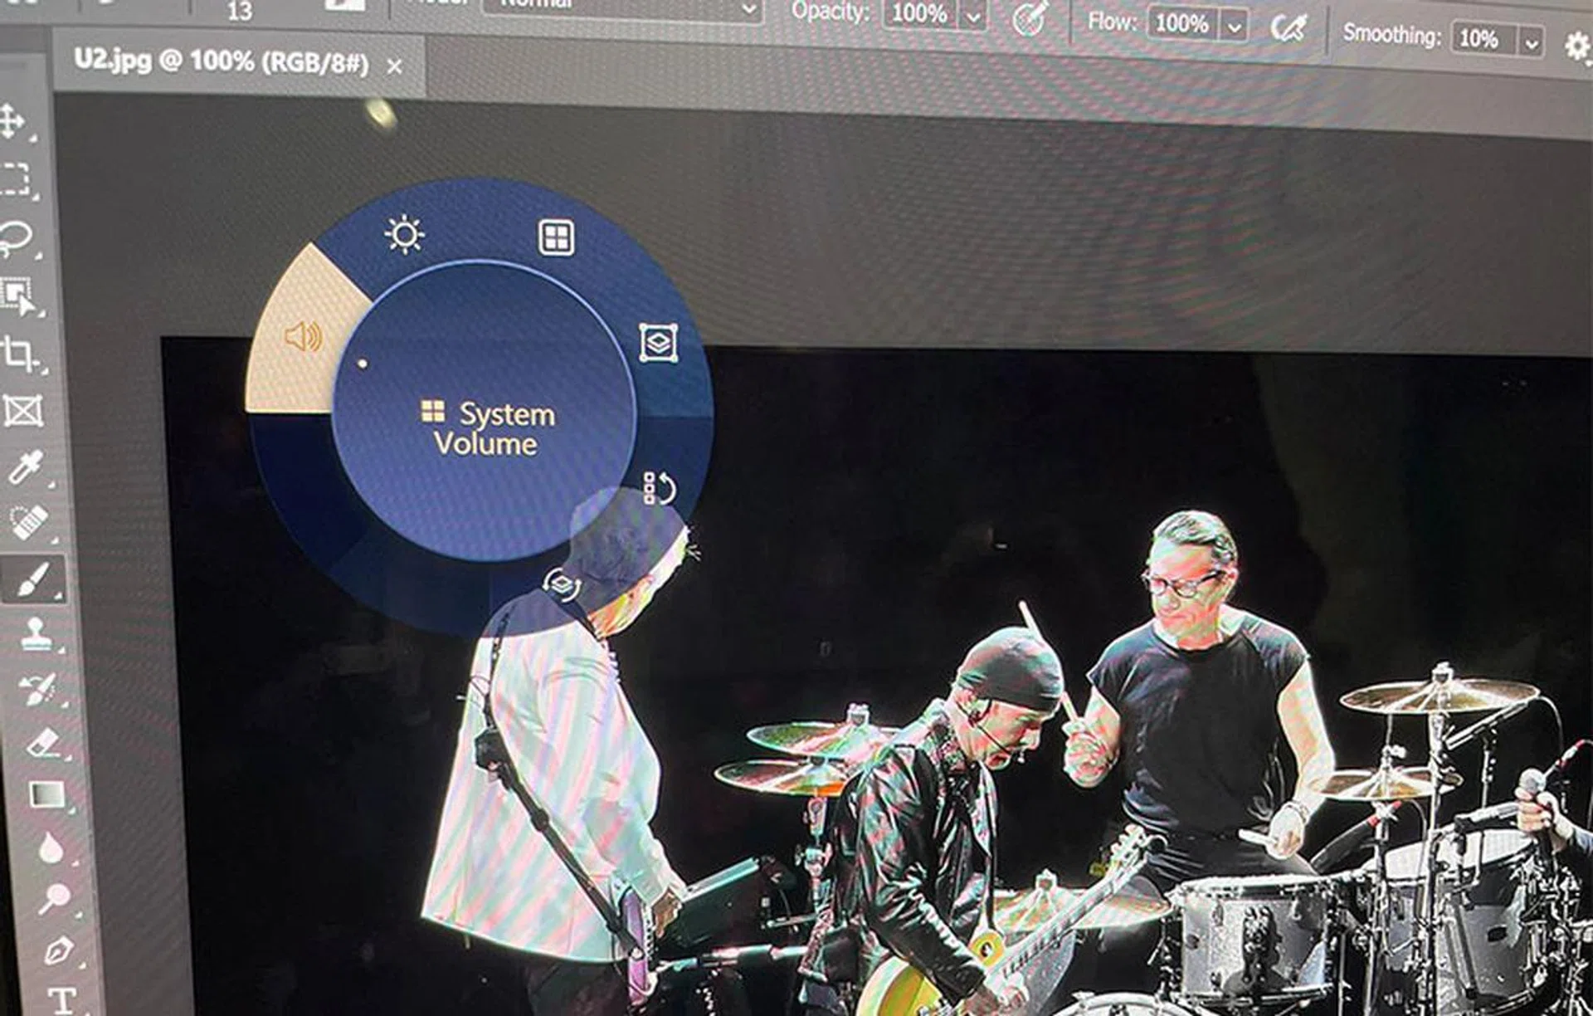
Task: Activate the Eraser tool
Action: pyautogui.click(x=43, y=743)
